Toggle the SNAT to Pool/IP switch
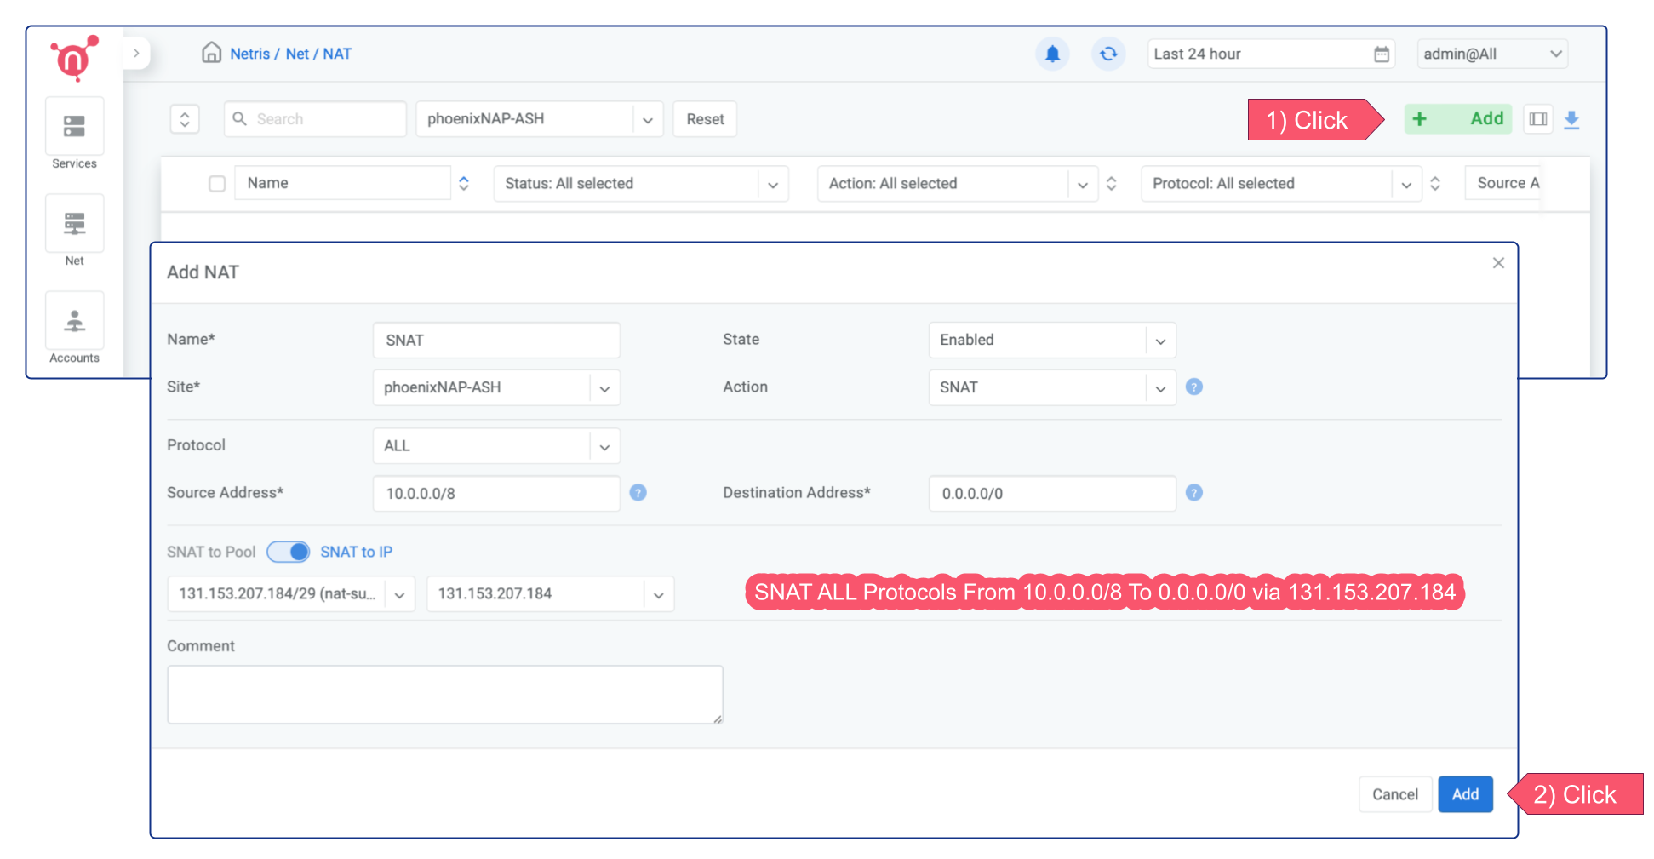The width and height of the screenshot is (1654, 859). tap(289, 552)
